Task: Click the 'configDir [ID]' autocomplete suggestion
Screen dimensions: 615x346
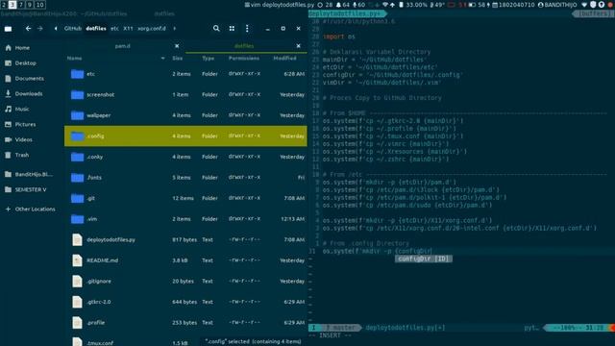Action: [424, 259]
